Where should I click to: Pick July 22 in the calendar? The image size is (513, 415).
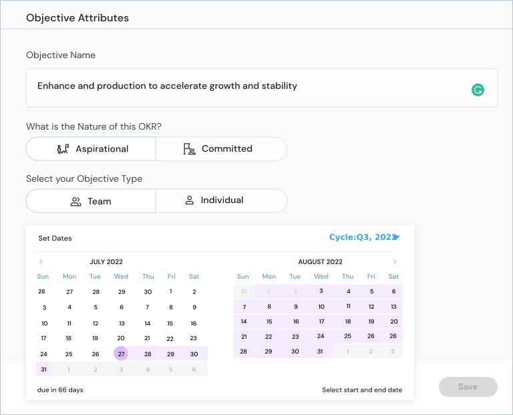[x=170, y=338]
